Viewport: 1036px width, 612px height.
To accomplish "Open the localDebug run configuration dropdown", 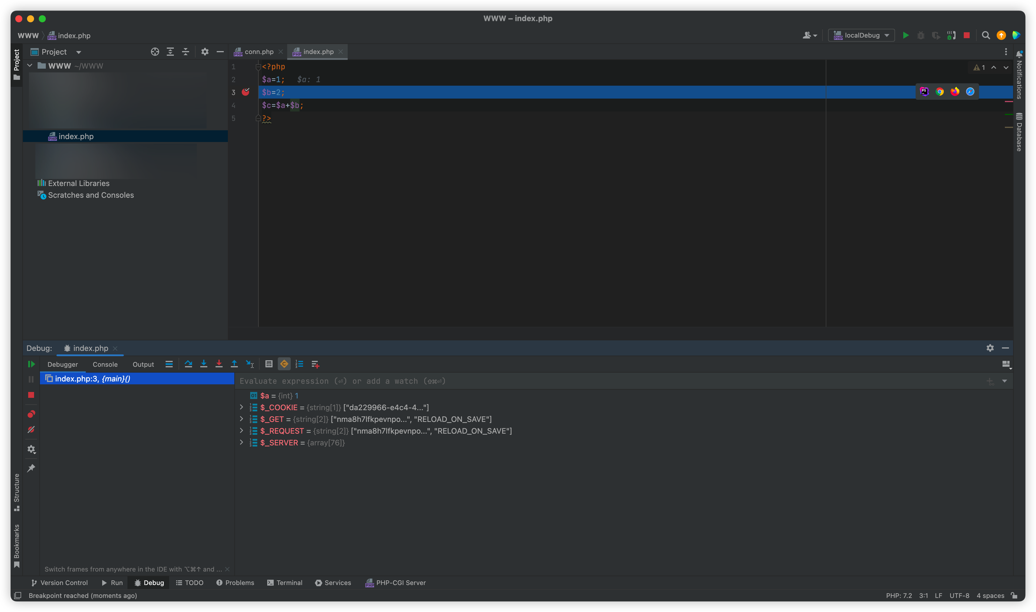I will 861,35.
